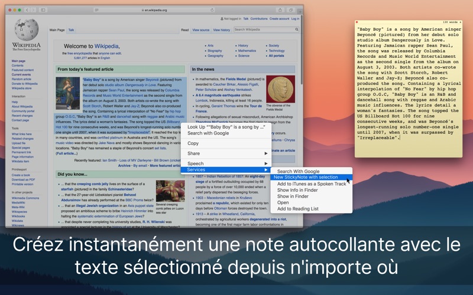Expand the Share submenu arrow
Viewport: 473px width, 295px height.
(265, 153)
